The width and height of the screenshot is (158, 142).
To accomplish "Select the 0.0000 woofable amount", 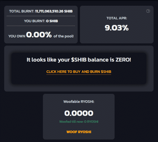I will [79, 113].
